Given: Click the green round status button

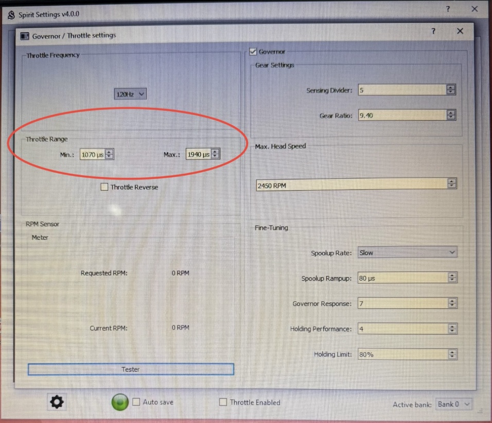Looking at the screenshot, I should coord(120,402).
